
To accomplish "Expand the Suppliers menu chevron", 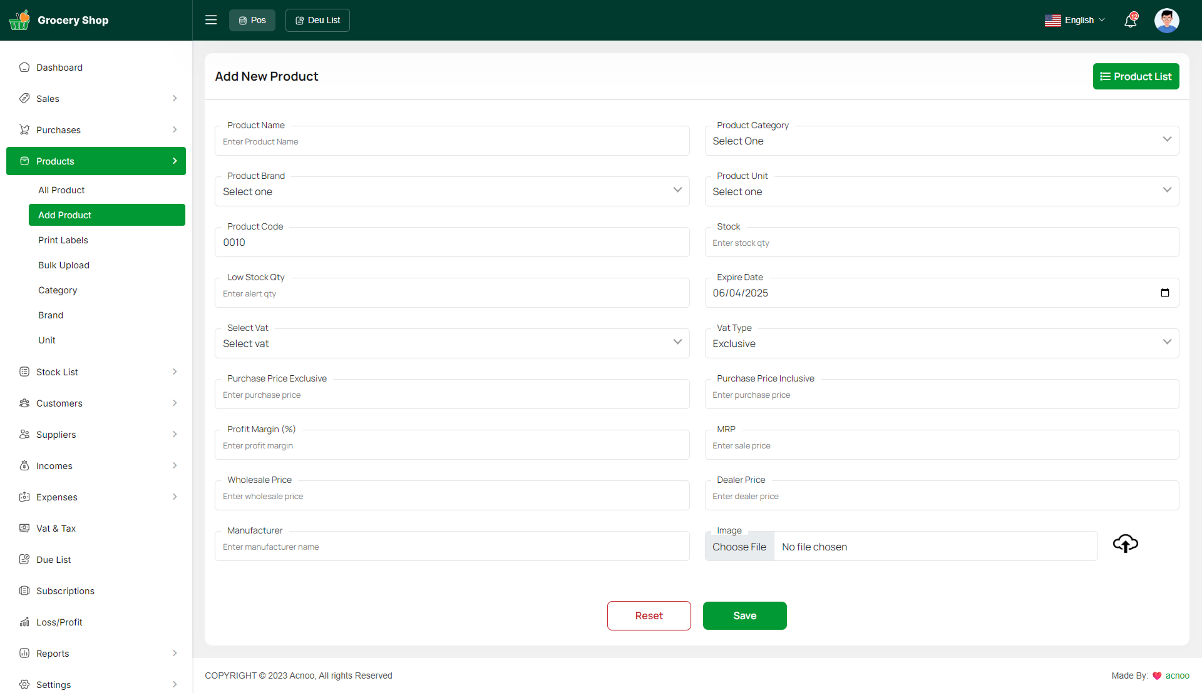I will [175, 434].
